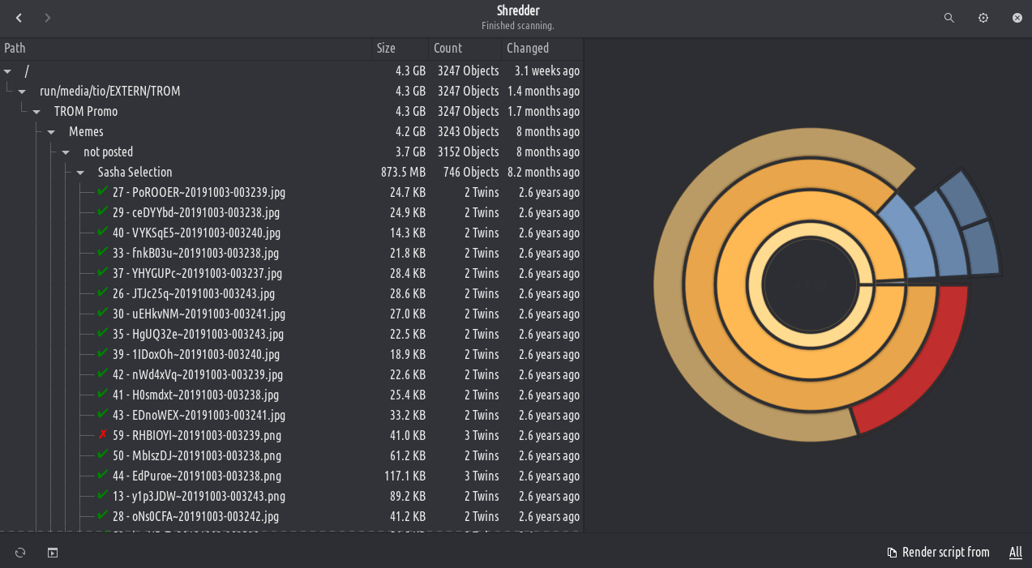This screenshot has height=568, width=1032.
Task: Click the script icon beside Render script
Action: coord(892,553)
